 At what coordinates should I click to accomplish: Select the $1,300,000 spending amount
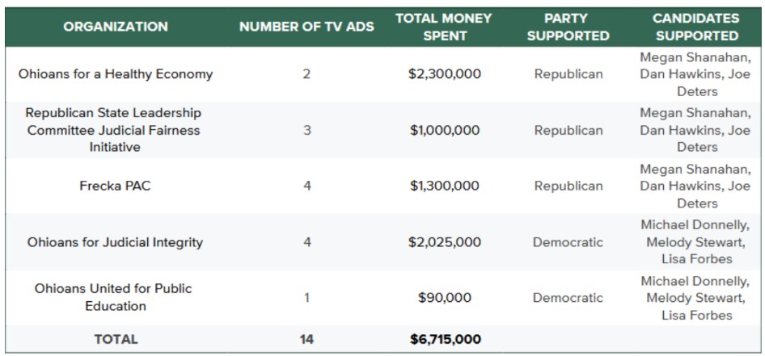pyautogui.click(x=444, y=186)
